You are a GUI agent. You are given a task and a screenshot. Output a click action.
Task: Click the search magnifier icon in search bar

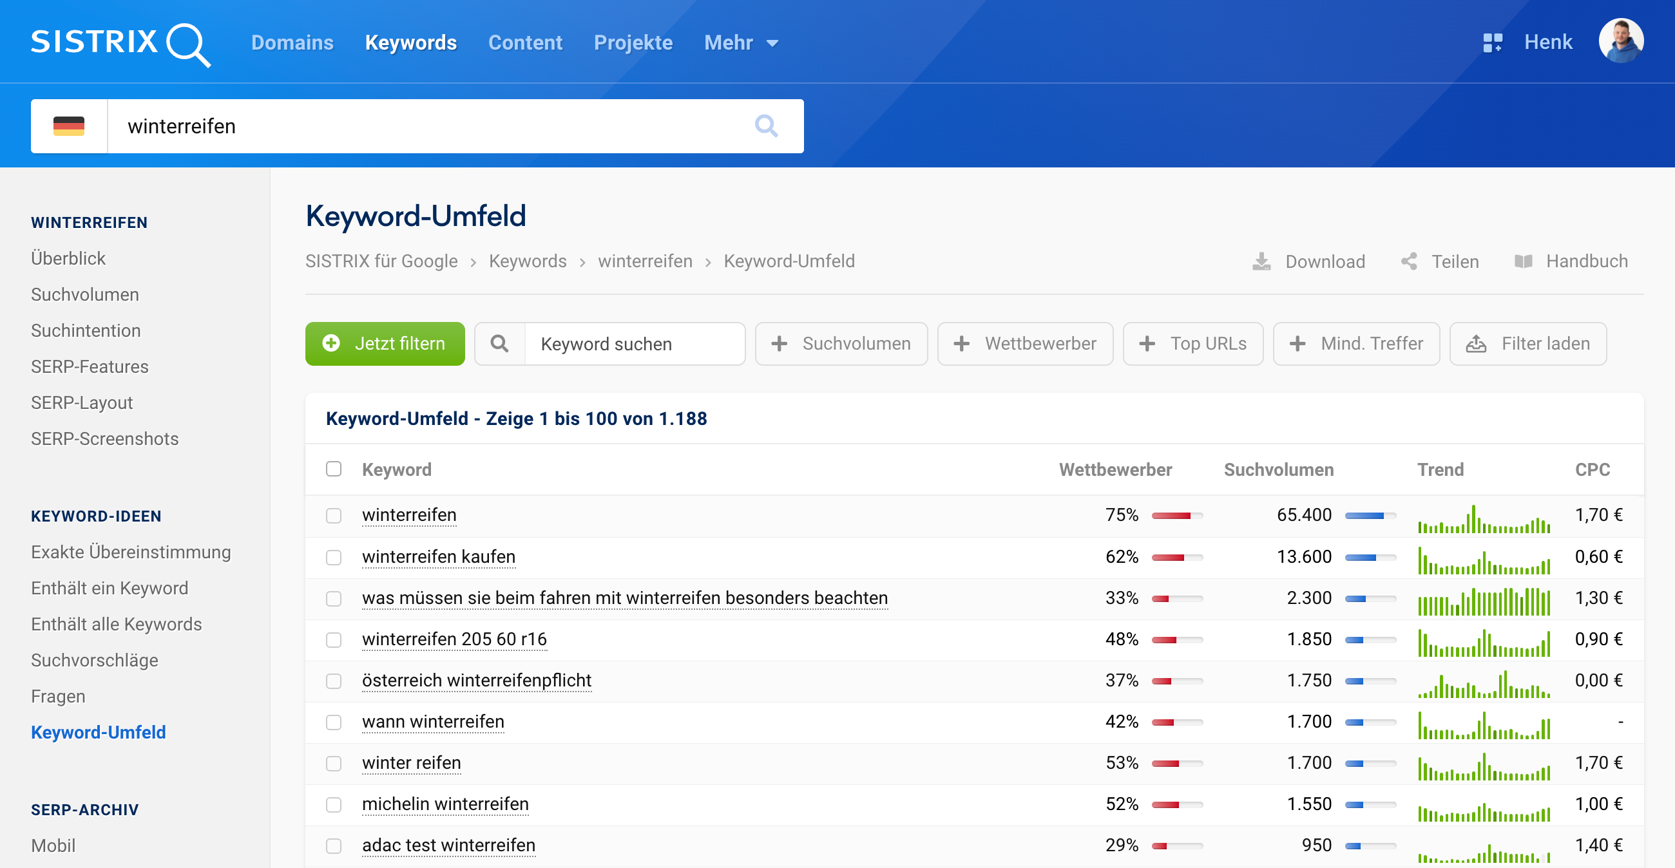(x=766, y=126)
